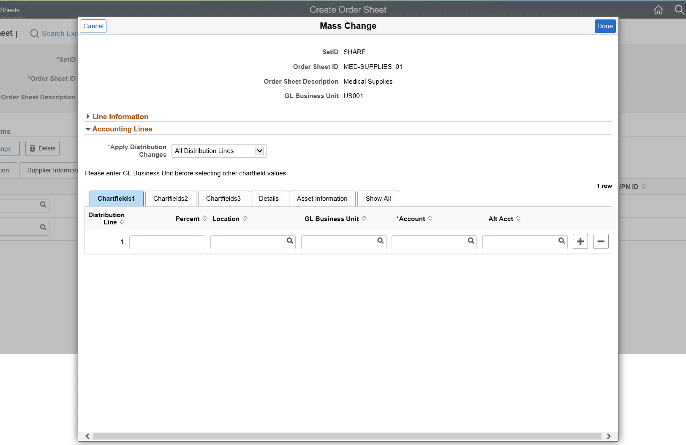Remove distribution row 1
This screenshot has height=445, width=686.
pos(601,241)
